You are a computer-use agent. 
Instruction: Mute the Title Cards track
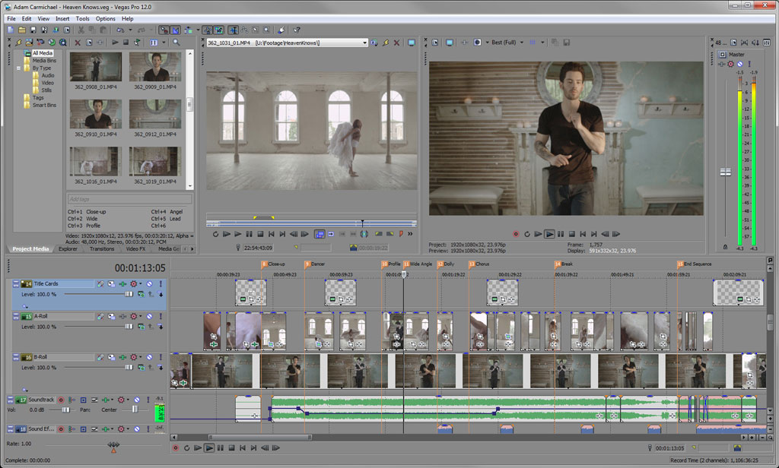(x=149, y=283)
